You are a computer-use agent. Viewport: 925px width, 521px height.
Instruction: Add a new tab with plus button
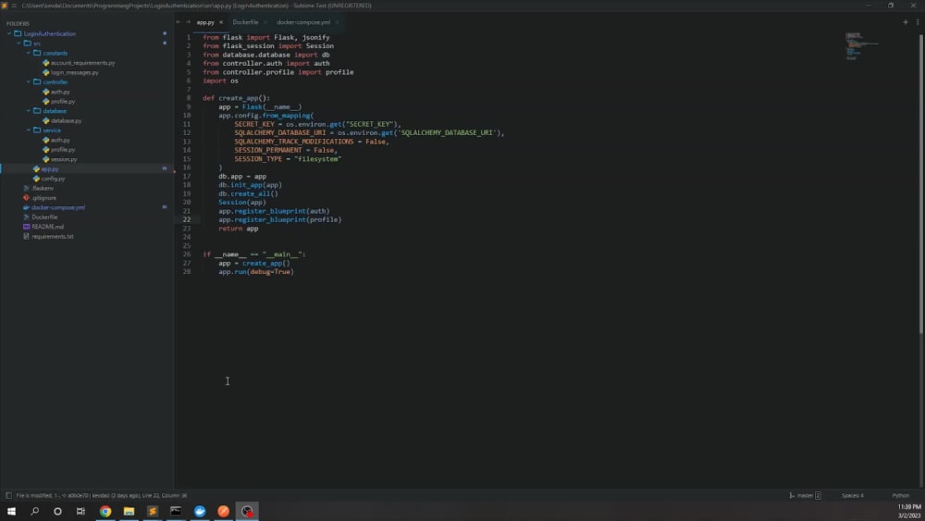[906, 22]
